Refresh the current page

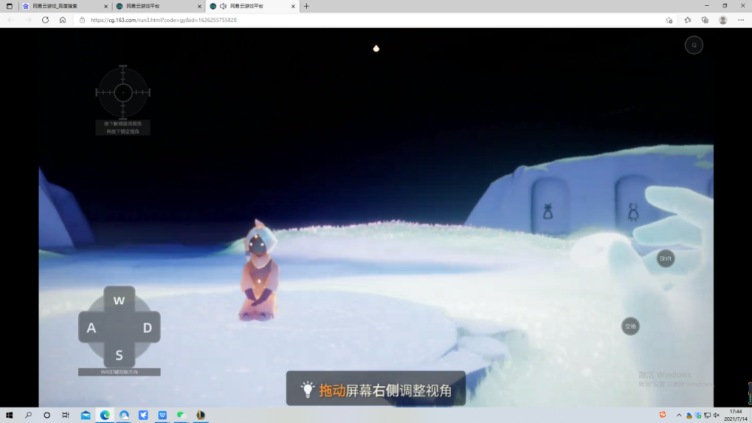click(46, 20)
